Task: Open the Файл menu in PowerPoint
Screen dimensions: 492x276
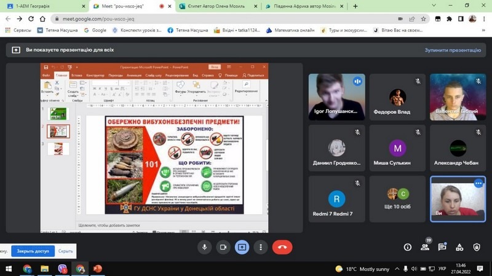Action: pyautogui.click(x=46, y=75)
